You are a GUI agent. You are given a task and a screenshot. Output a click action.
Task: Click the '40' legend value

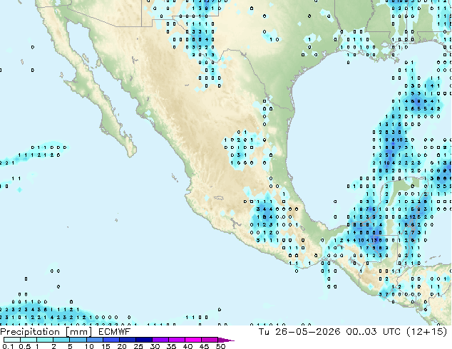tap(188, 346)
